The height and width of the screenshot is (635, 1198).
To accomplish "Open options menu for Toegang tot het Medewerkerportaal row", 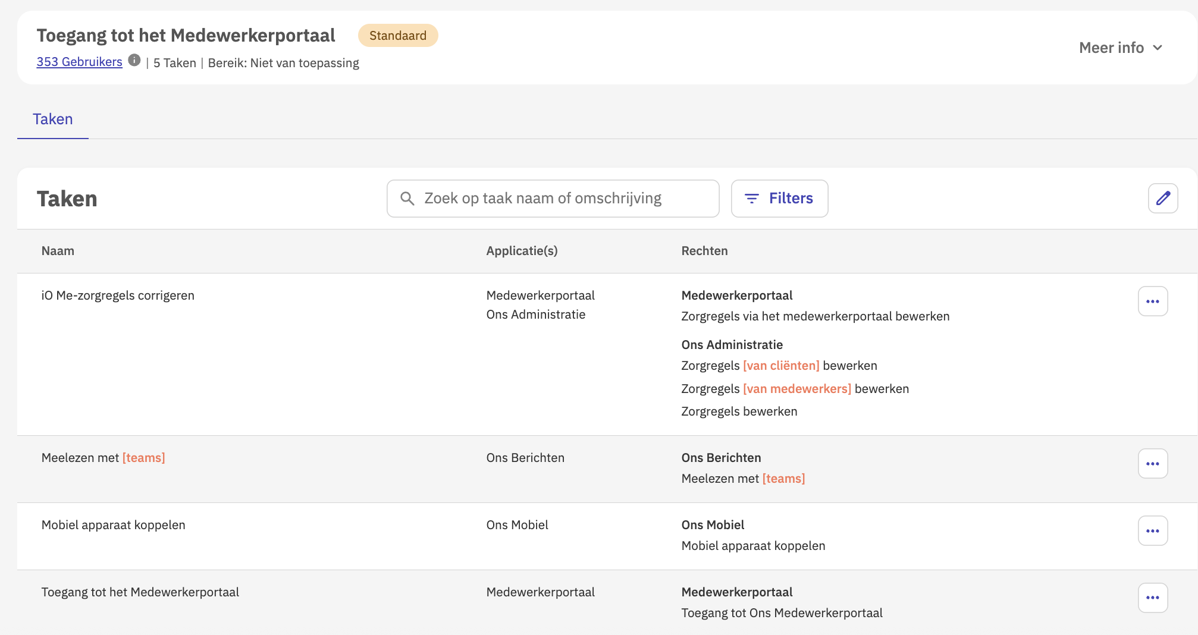I will tap(1153, 598).
